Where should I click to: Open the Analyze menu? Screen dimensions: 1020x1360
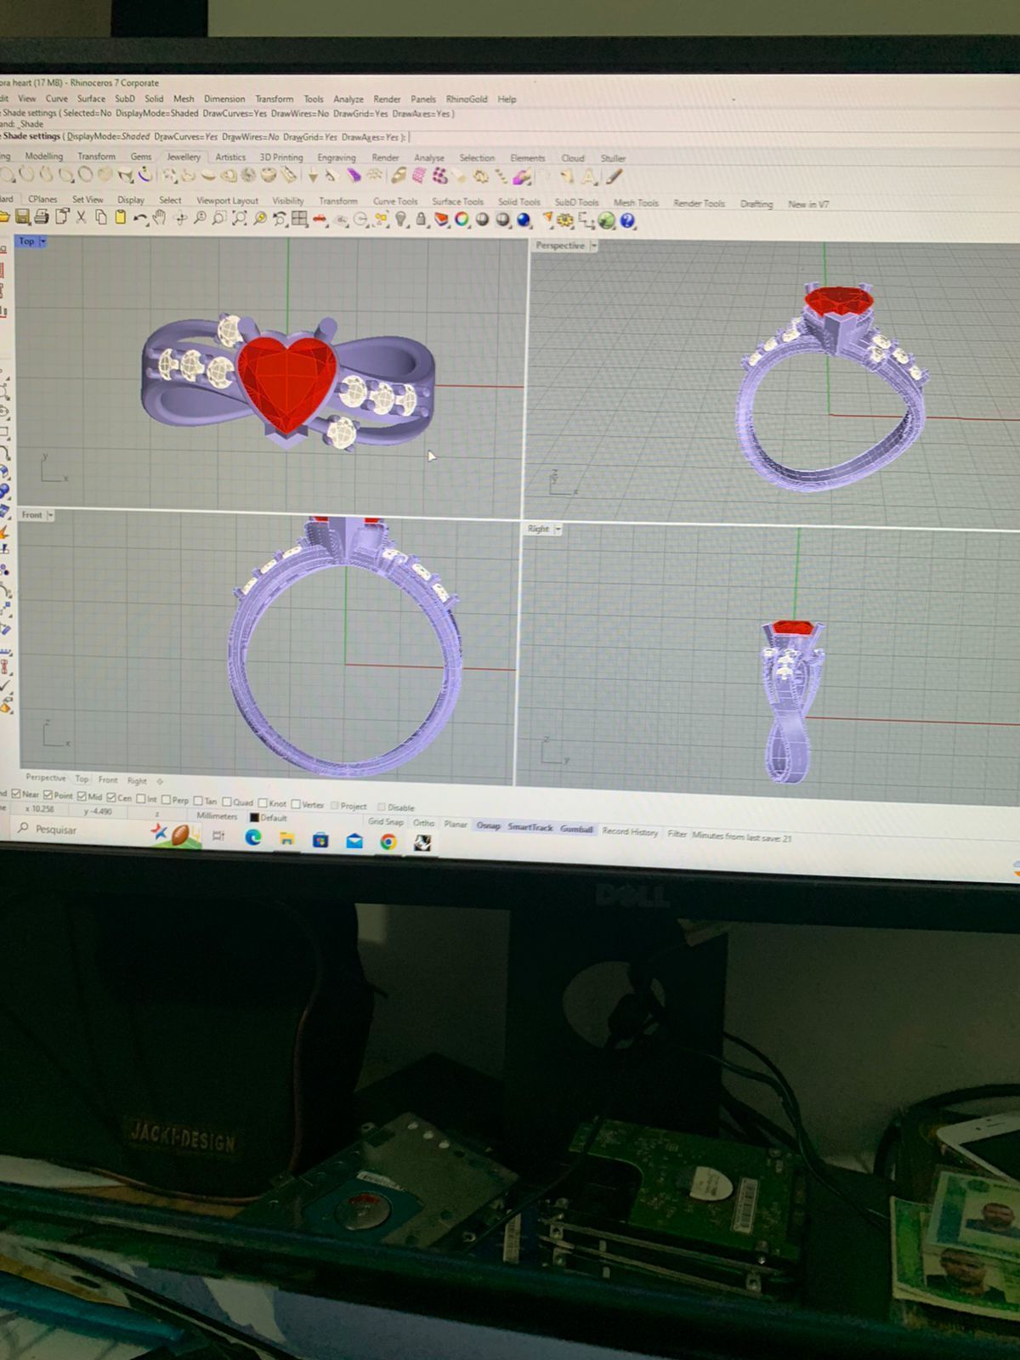click(x=348, y=99)
